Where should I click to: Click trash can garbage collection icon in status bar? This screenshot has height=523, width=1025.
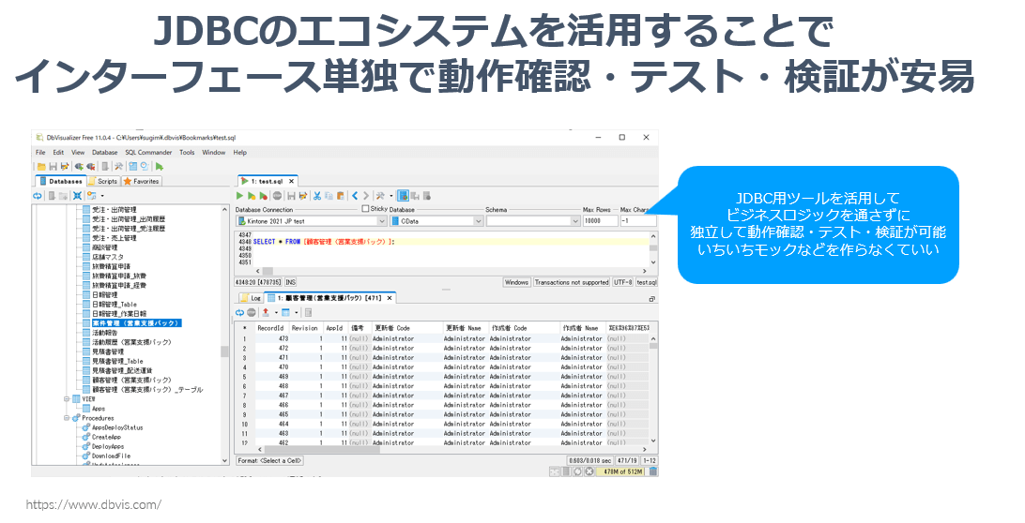pos(652,471)
